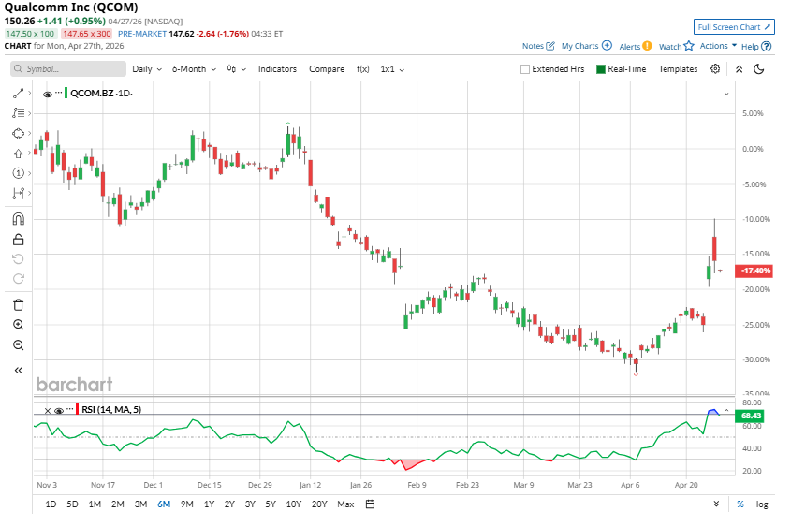
Task: Open the Actions dropdown menu
Action: tap(718, 45)
